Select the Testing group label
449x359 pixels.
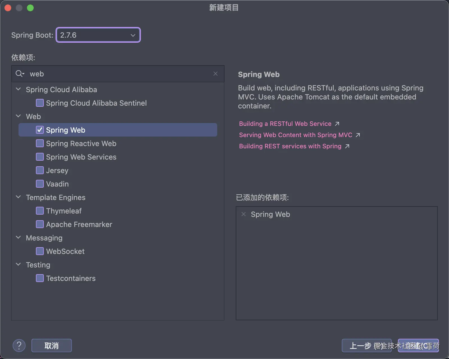click(38, 265)
